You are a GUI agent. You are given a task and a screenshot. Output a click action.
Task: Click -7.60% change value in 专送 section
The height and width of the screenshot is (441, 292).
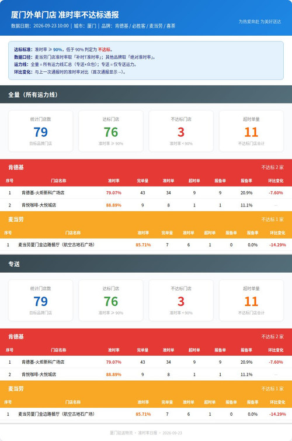276,362
